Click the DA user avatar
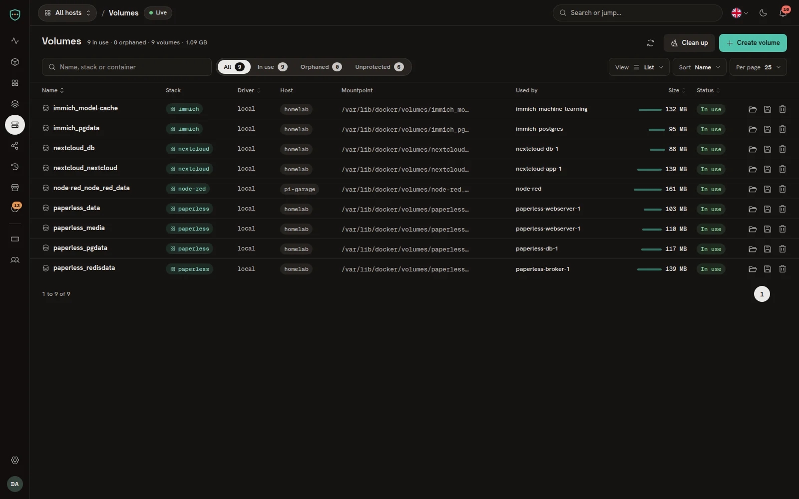The height and width of the screenshot is (499, 799). [15, 484]
